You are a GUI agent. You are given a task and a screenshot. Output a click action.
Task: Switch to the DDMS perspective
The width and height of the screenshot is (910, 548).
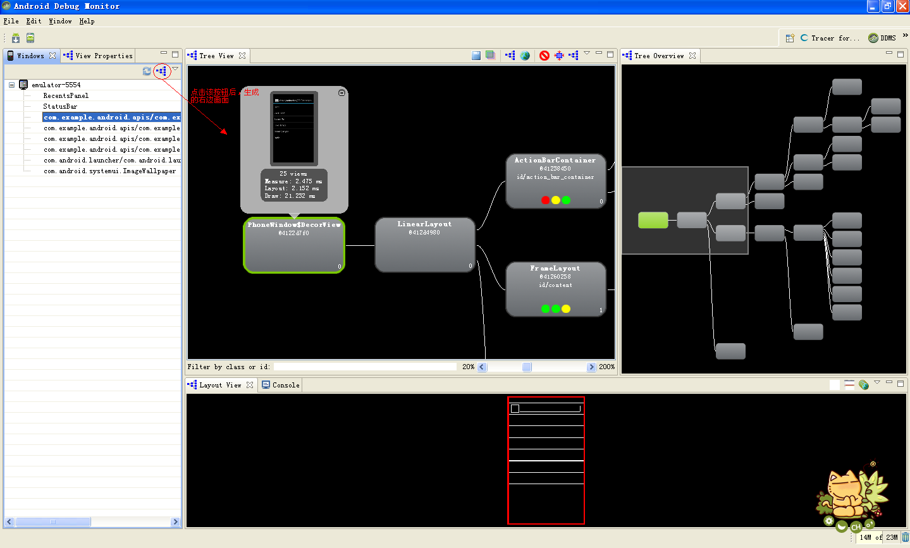pos(882,38)
